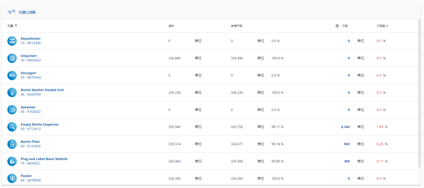
Task: Click the Bottle Filler machine icon
Action: (x=12, y=144)
